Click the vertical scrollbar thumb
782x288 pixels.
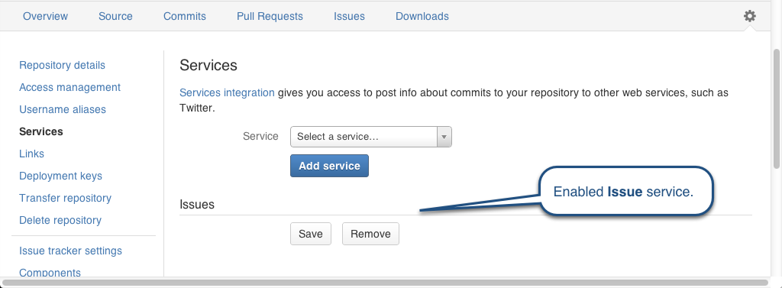pos(777,108)
